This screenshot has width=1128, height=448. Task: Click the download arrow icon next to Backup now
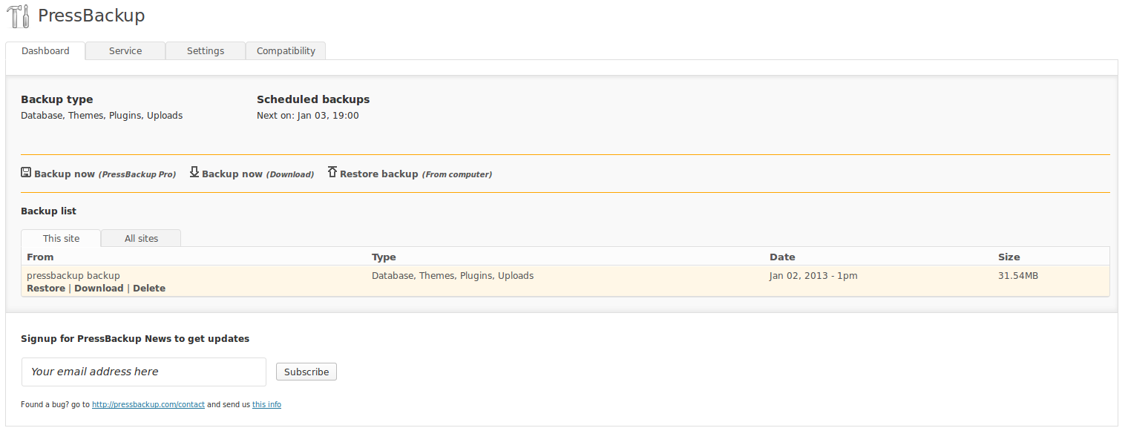click(194, 172)
